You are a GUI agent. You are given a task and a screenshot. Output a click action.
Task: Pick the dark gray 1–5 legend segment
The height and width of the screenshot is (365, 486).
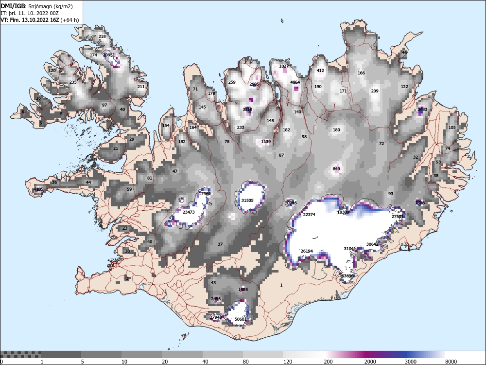61,354
